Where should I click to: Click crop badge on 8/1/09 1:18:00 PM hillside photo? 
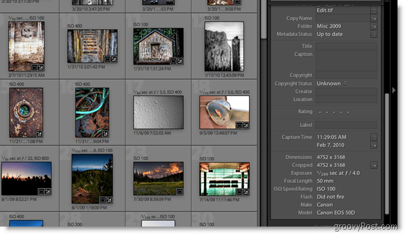[103, 200]
